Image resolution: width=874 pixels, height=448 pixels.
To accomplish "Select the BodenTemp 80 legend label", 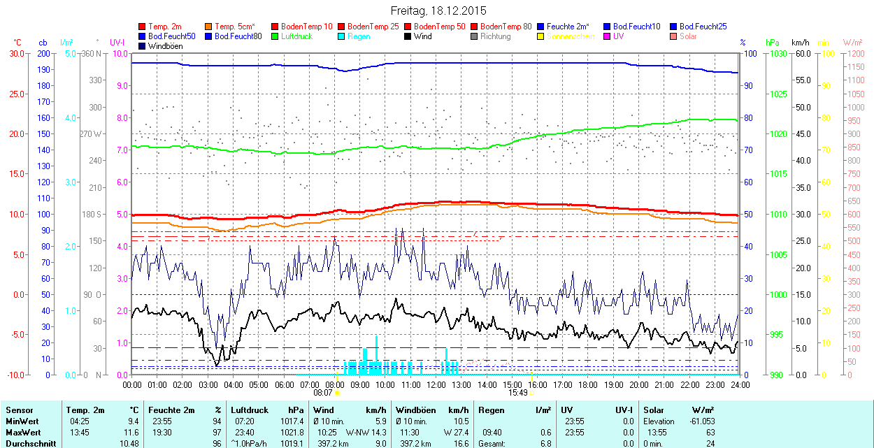I will tap(506, 27).
